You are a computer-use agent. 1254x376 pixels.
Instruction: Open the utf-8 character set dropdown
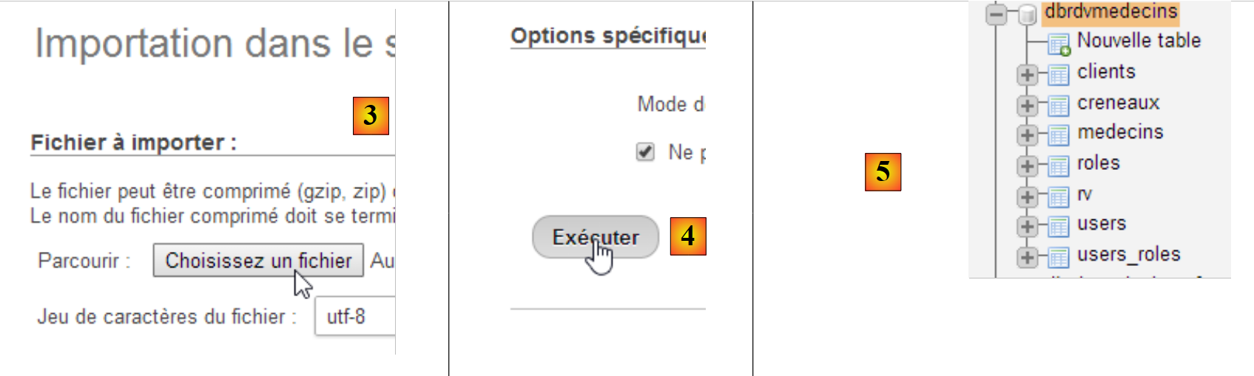(357, 317)
